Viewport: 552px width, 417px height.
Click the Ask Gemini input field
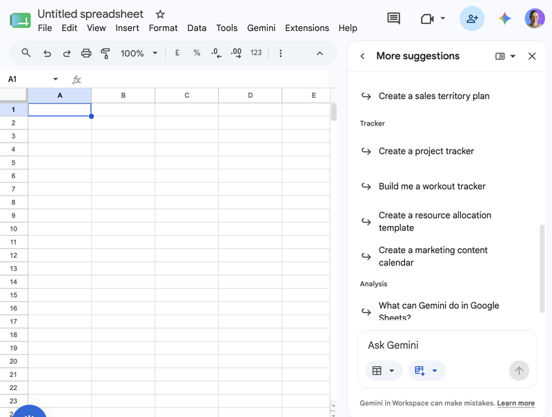[x=447, y=345]
